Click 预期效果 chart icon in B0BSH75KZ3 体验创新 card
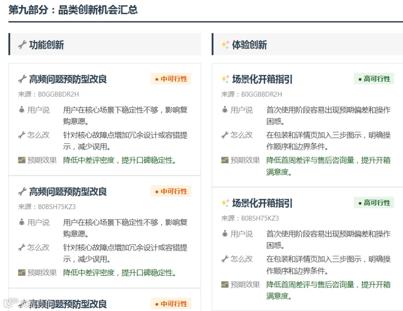 coord(225,284)
